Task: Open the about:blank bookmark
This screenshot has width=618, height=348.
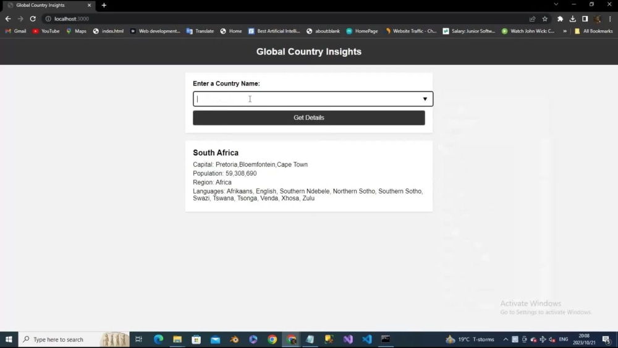Action: pos(323,31)
